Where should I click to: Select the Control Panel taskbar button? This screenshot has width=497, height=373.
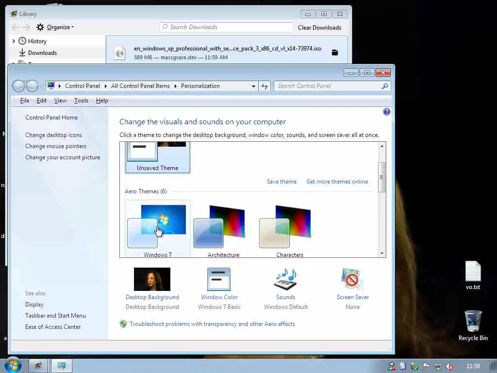coord(62,366)
